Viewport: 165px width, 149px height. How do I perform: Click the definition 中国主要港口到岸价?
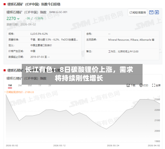click(x=41, y=45)
